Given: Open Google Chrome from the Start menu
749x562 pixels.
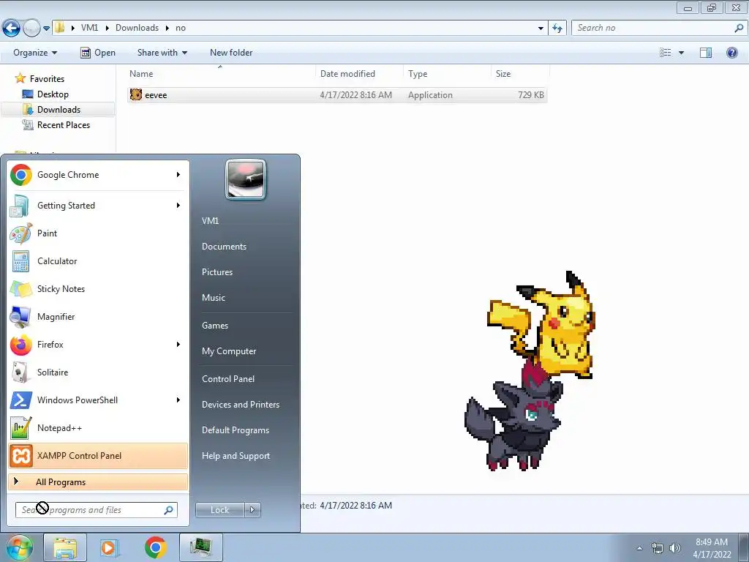Looking at the screenshot, I should (98, 175).
